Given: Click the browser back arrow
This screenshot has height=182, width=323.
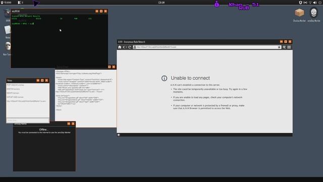Looking at the screenshot, I should [x=124, y=47].
